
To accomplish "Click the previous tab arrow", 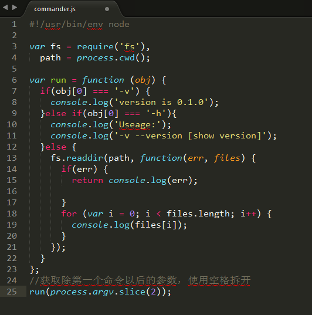I will click(5, 8).
